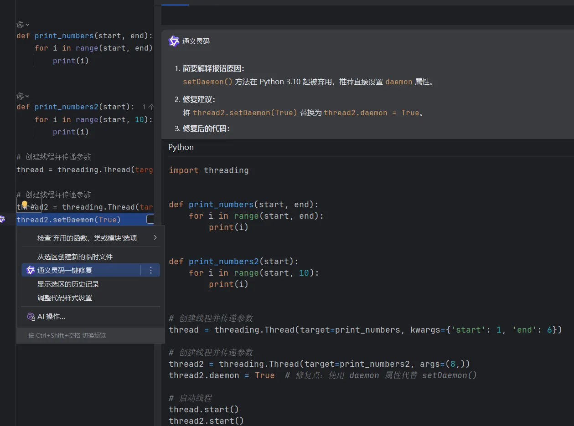Screen dimensions: 574x426
Task: Click the Tongyi Lingma icon above print_numbers function
Action: point(20,25)
